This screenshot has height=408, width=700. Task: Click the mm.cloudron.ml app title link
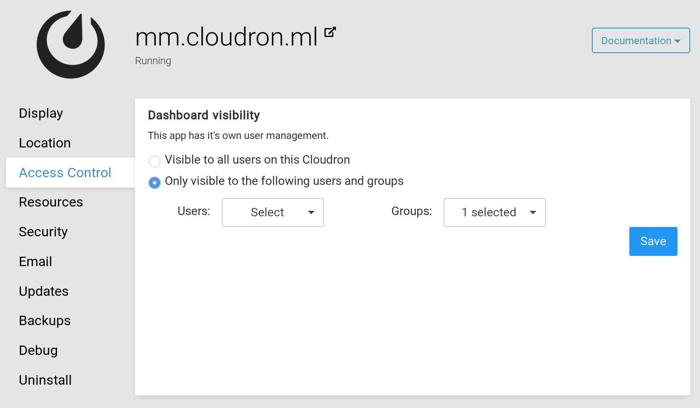tap(226, 37)
